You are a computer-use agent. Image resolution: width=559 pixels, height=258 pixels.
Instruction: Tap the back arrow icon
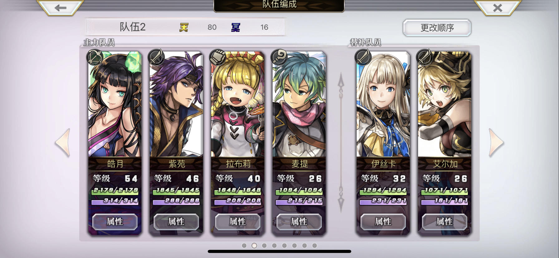(x=61, y=7)
